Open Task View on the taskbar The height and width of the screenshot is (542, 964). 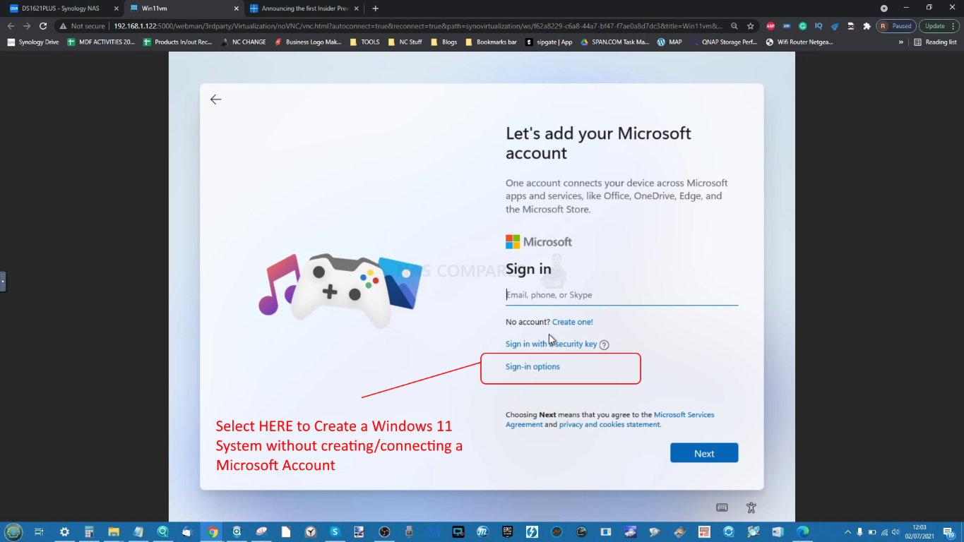[39, 531]
